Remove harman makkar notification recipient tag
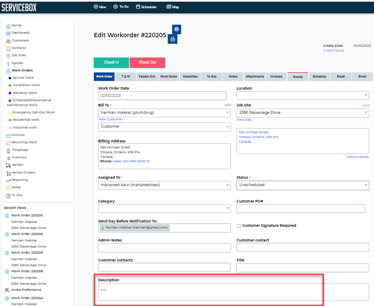This screenshot has height=306, width=374. pyautogui.click(x=102, y=228)
